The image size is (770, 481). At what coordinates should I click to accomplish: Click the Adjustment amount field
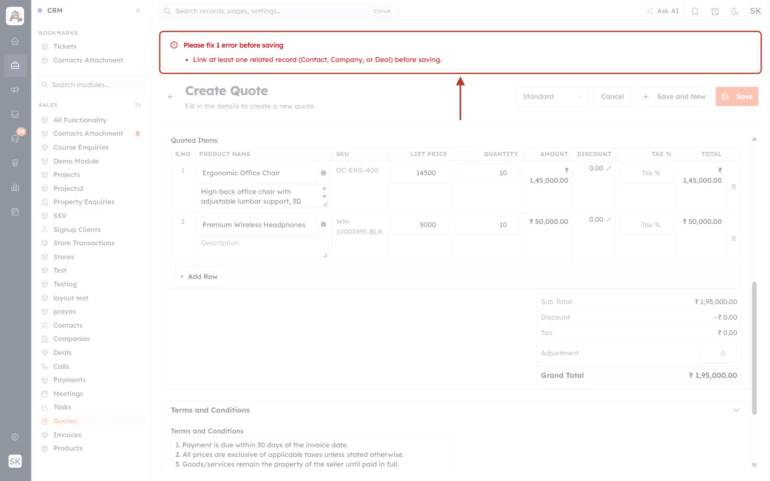click(x=718, y=353)
